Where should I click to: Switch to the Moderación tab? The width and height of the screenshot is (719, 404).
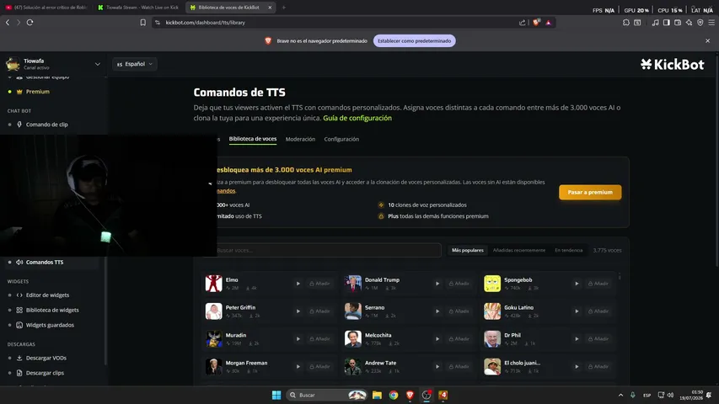(x=300, y=139)
